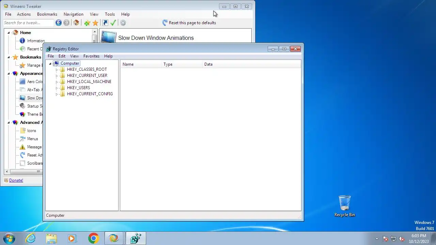Open Windows Explorer from the taskbar
Viewport: 436px width, 245px height.
coord(51,239)
